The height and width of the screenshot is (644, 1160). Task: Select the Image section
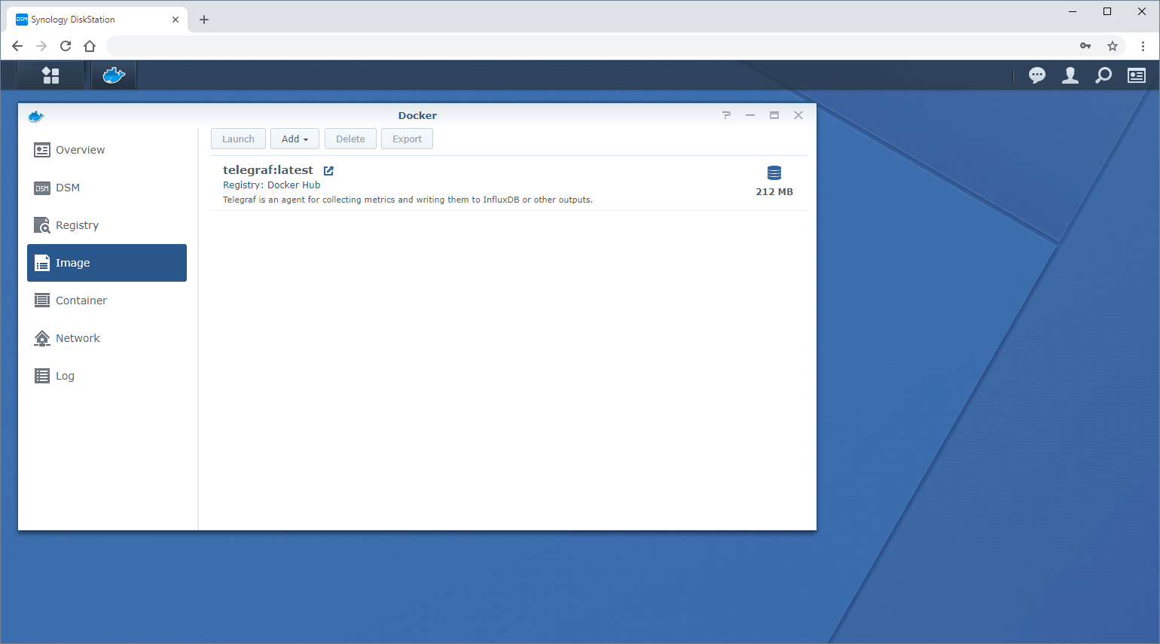pyautogui.click(x=107, y=263)
